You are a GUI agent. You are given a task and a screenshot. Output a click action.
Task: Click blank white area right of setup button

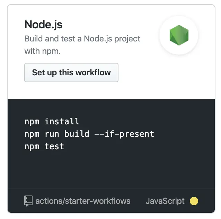pyautogui.click(x=166, y=73)
